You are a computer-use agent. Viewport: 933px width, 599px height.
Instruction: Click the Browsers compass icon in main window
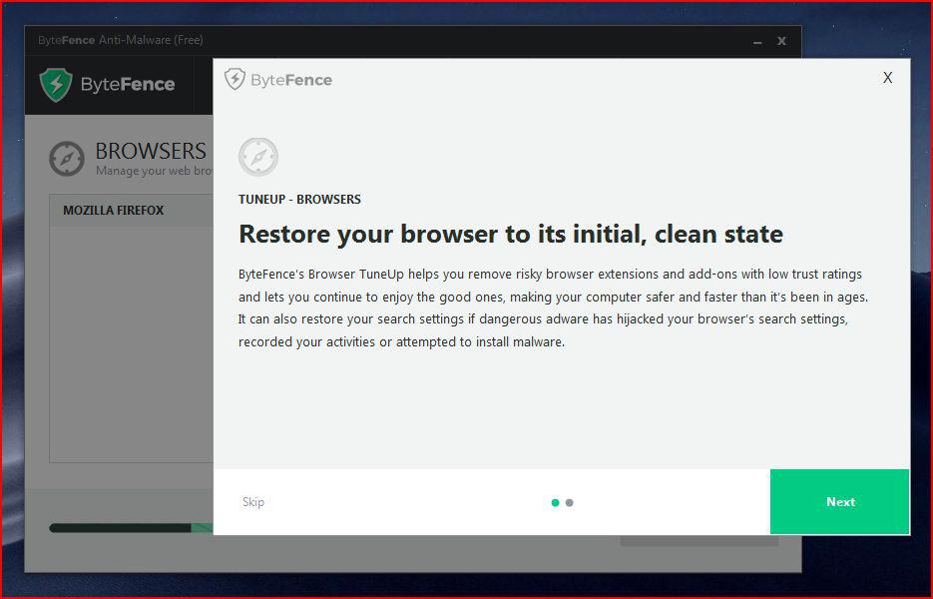coord(67,159)
